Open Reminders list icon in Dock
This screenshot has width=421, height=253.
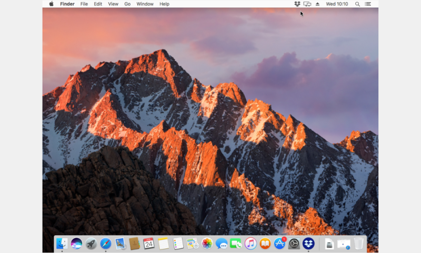178,244
